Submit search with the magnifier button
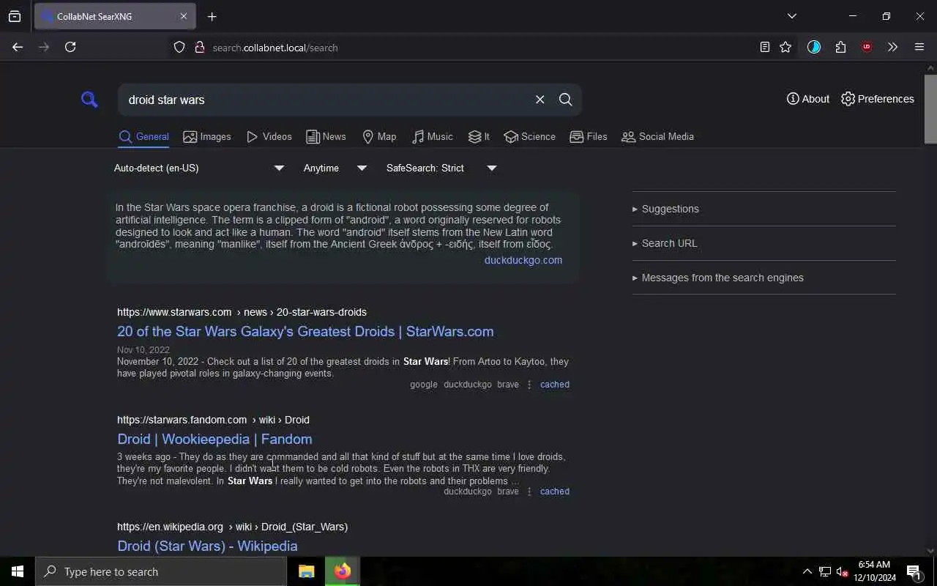The height and width of the screenshot is (586, 937). point(565,100)
